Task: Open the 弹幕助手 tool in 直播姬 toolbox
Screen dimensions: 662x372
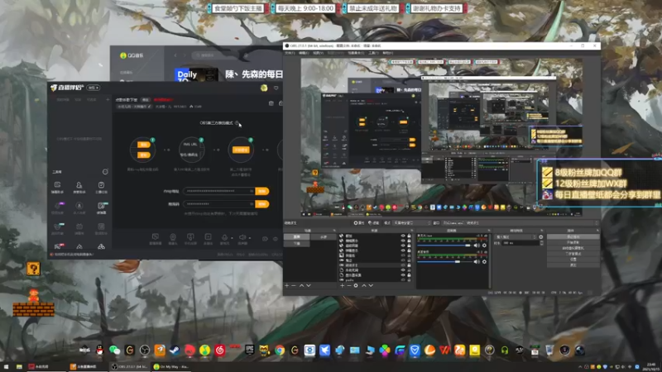Action: tap(57, 188)
